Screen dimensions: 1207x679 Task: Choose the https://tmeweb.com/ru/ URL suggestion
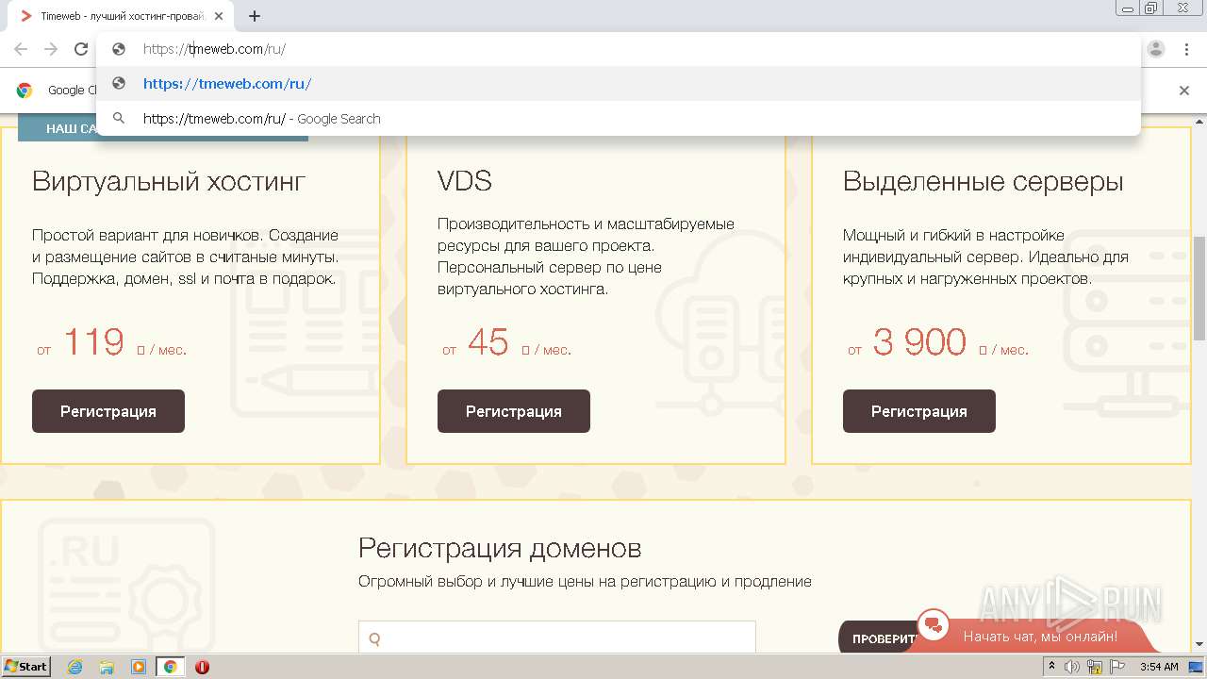[618, 84]
